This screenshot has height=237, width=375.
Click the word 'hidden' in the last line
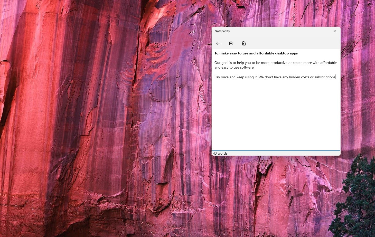[x=294, y=77]
